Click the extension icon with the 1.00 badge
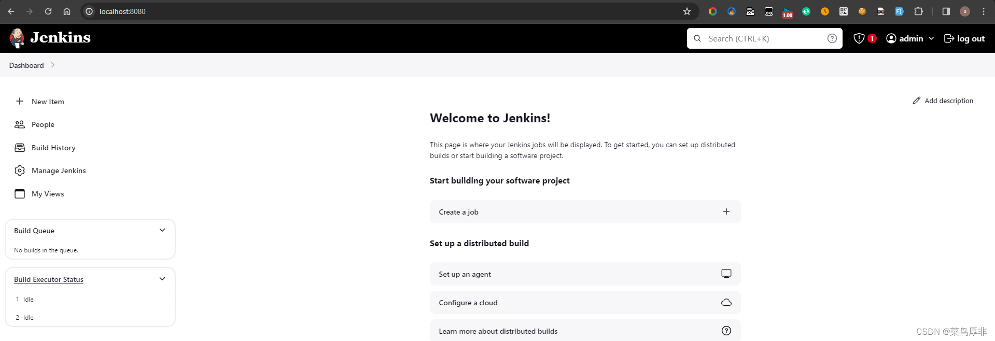 788,12
